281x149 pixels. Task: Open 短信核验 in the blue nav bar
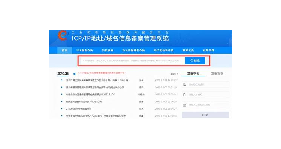pos(108,50)
